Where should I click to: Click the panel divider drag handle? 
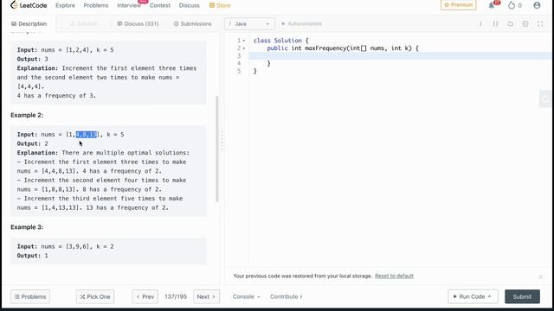pos(222,141)
